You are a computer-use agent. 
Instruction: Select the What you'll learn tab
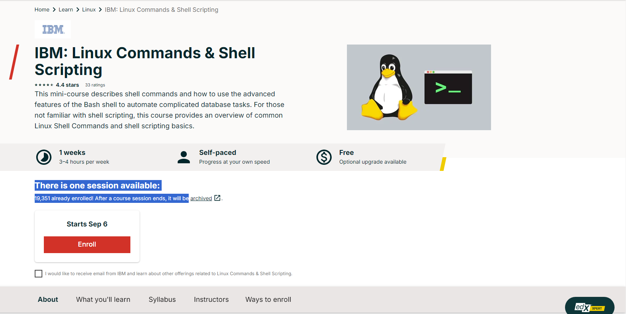[103, 300]
